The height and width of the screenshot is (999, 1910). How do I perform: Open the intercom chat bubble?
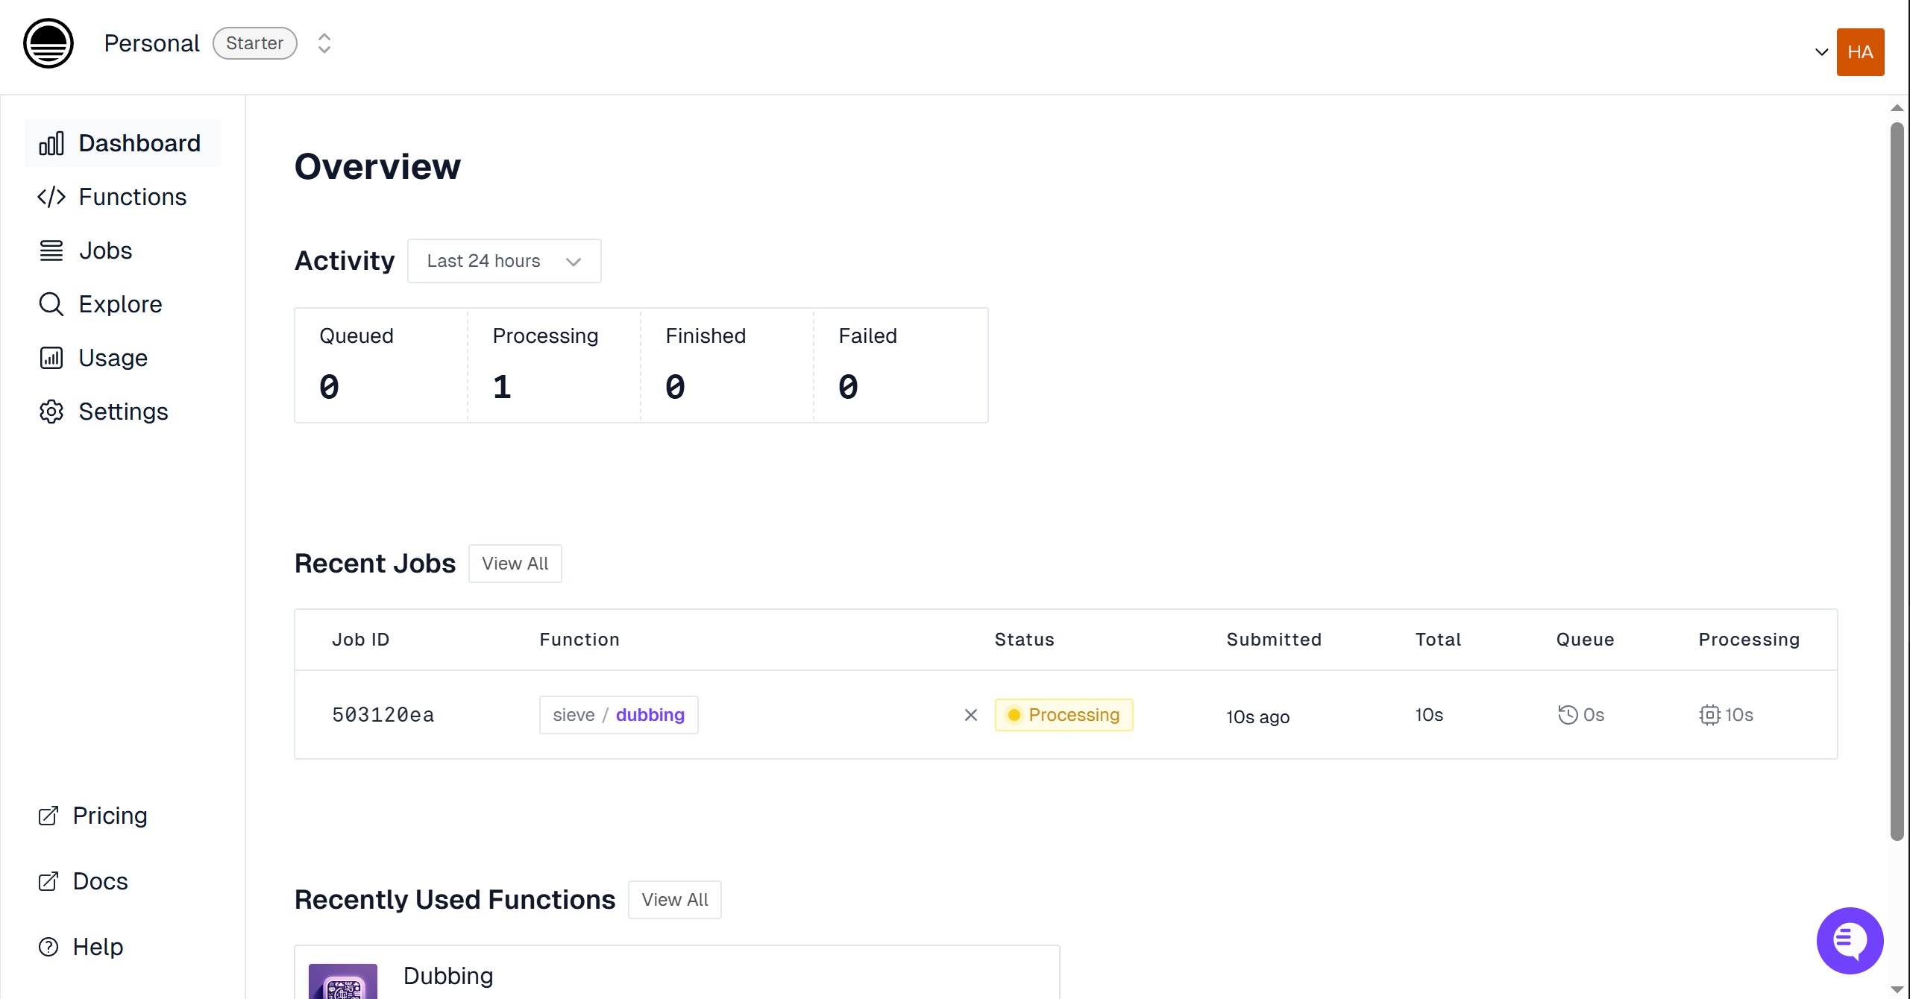coord(1850,940)
